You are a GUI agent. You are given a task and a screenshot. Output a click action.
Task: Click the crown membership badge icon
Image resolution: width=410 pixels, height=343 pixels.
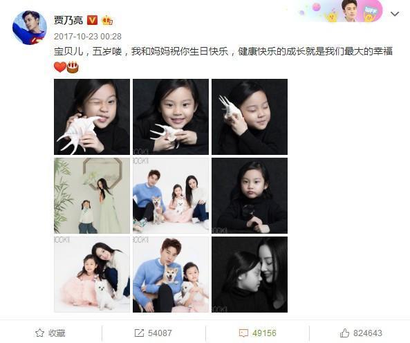(107, 20)
